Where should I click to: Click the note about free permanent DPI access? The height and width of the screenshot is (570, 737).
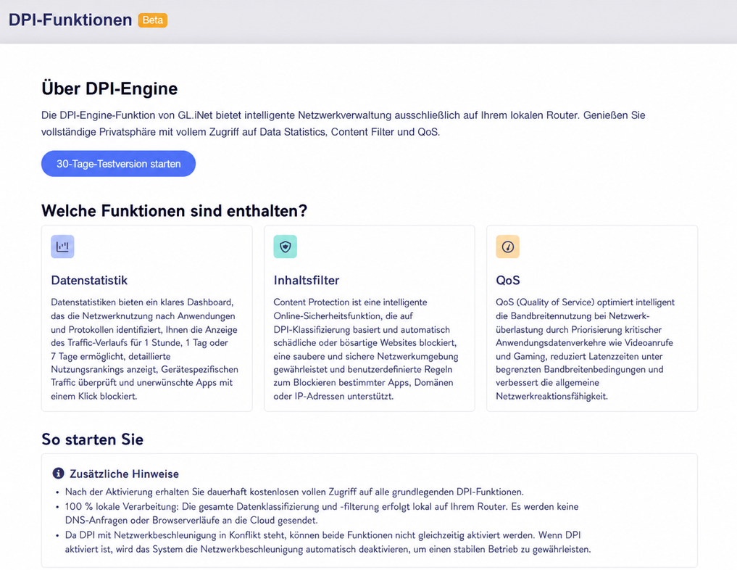tap(294, 492)
